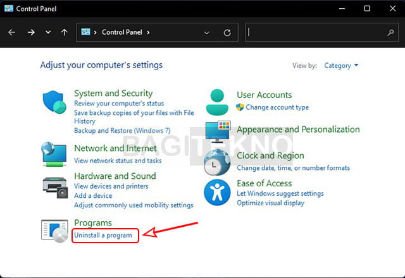Screen dimensions: 405x278
Task: Click Control Panel breadcrumb in address bar
Action: (122, 32)
